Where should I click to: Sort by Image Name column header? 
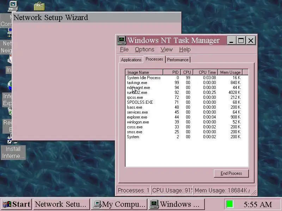(x=144, y=72)
